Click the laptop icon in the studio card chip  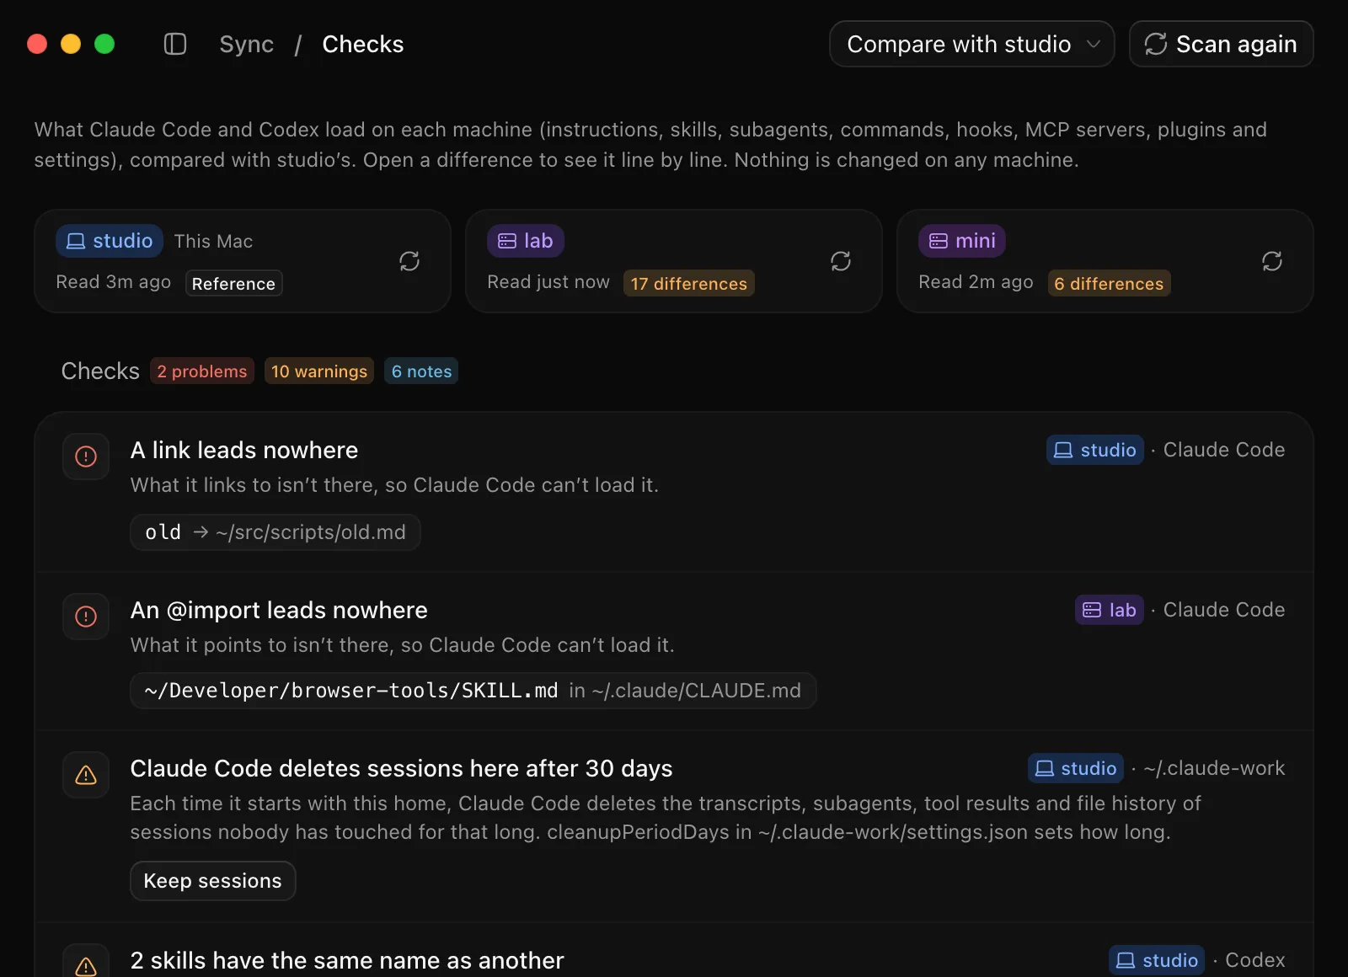76,241
